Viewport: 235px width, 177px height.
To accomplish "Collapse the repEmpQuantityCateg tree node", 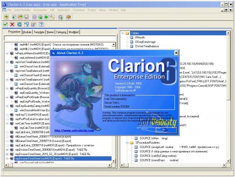I will (7, 106).
